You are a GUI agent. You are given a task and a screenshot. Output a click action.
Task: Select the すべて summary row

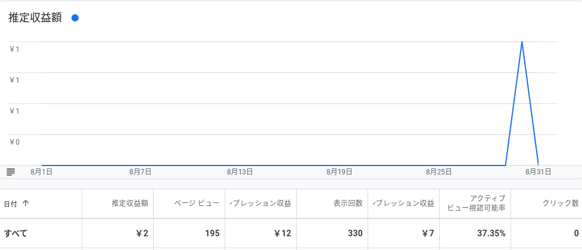[x=291, y=233]
